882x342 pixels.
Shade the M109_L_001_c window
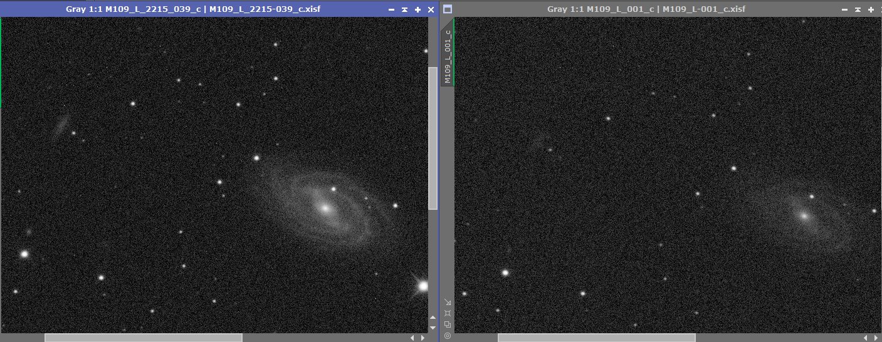[858, 10]
